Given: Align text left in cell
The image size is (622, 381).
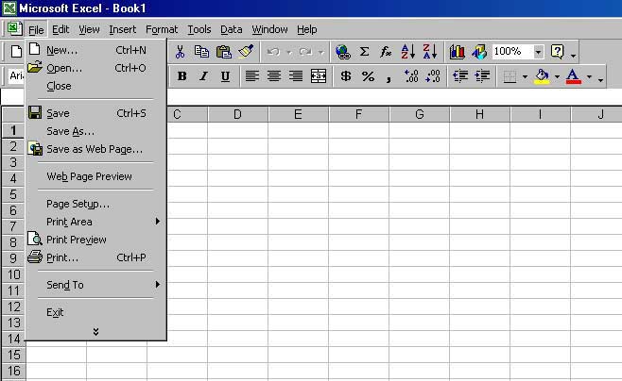Looking at the screenshot, I should click(x=251, y=75).
